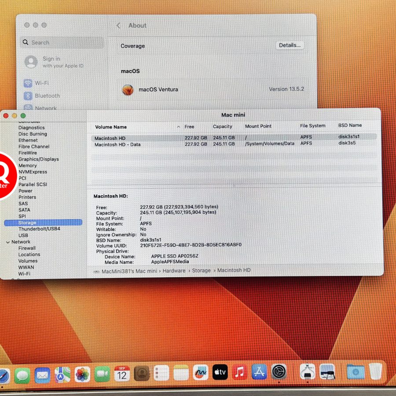
Task: Click the Details... button for Coverage
Action: tap(290, 45)
